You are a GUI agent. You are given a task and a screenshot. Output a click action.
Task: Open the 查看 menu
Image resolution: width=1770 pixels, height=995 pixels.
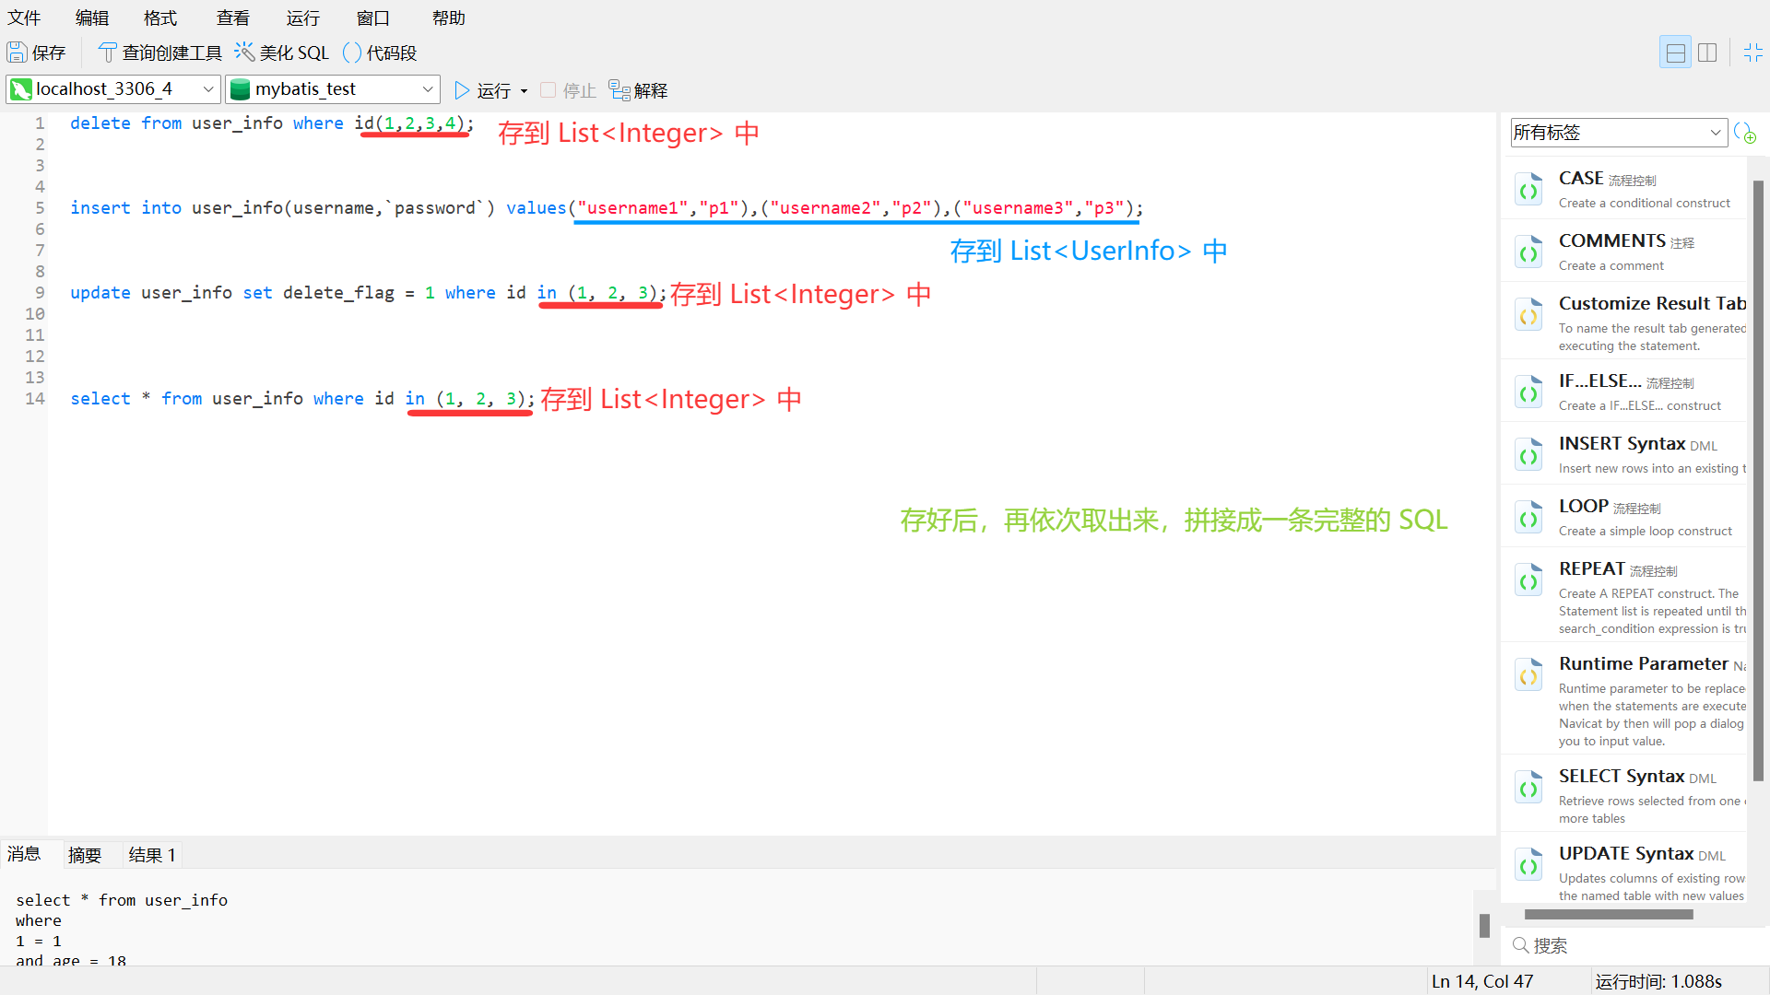[232, 18]
